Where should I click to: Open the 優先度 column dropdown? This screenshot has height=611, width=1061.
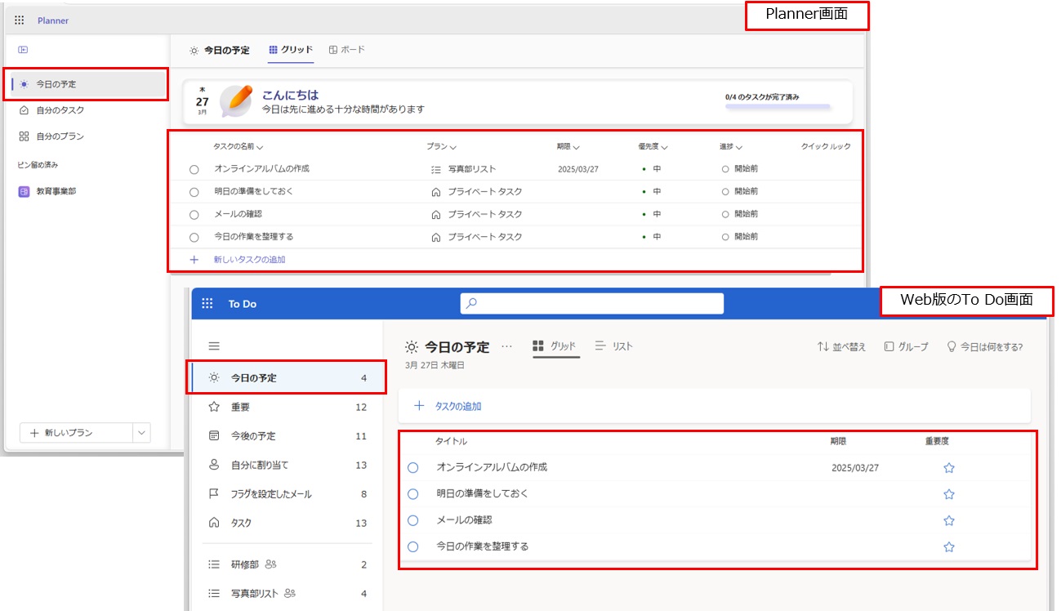pos(664,148)
